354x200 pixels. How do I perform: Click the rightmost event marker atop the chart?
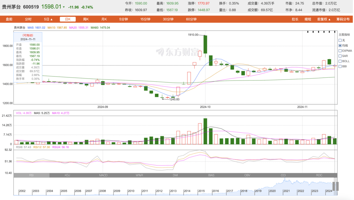pos(335,32)
